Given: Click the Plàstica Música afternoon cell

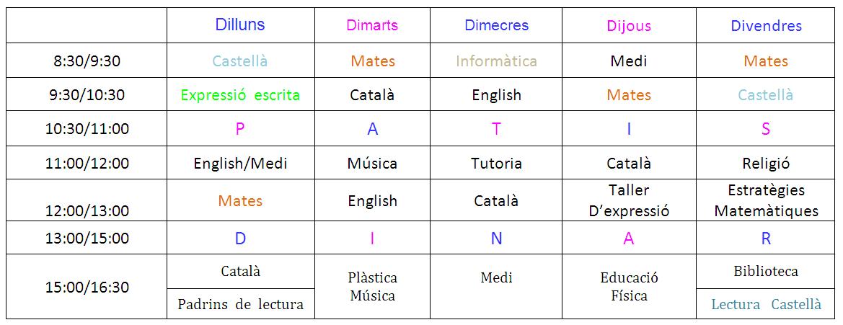Looking at the screenshot, I should click(372, 287).
